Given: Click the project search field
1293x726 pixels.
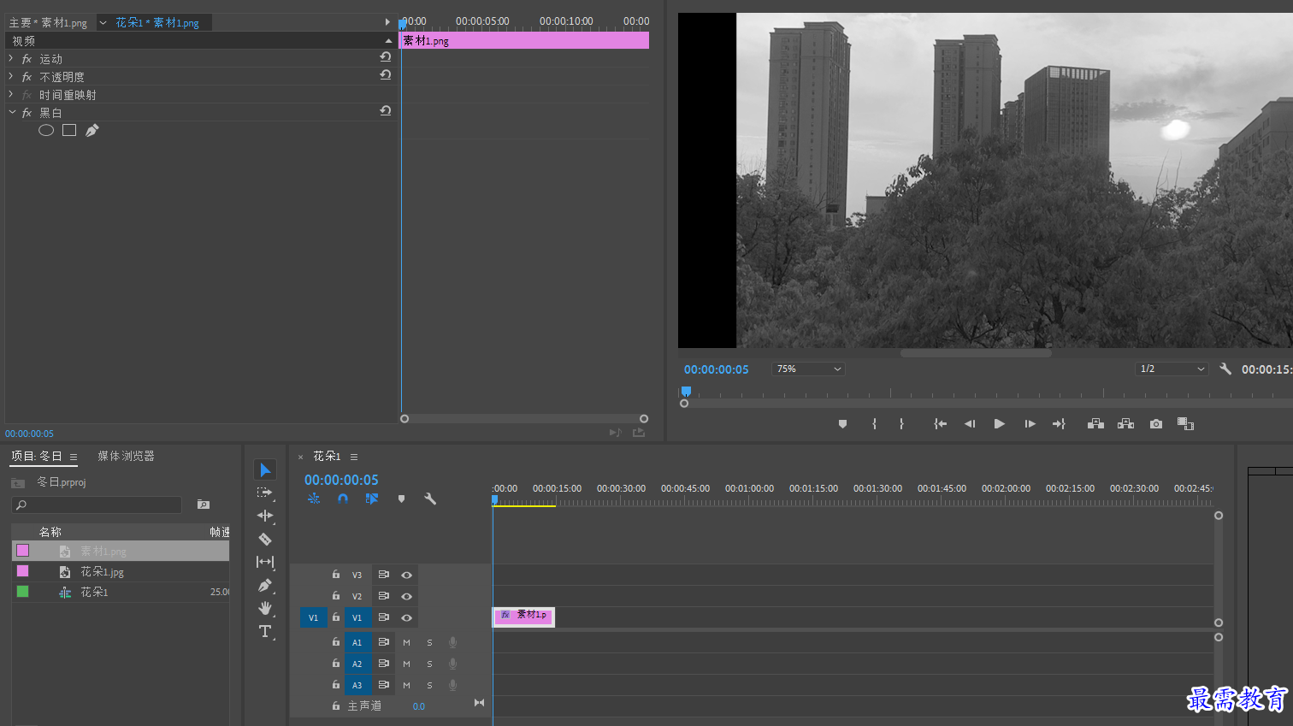Looking at the screenshot, I should click(x=97, y=505).
